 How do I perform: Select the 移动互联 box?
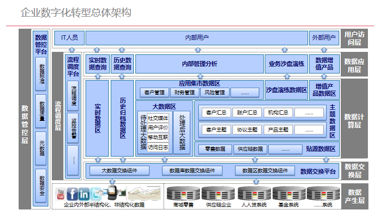tap(158, 137)
